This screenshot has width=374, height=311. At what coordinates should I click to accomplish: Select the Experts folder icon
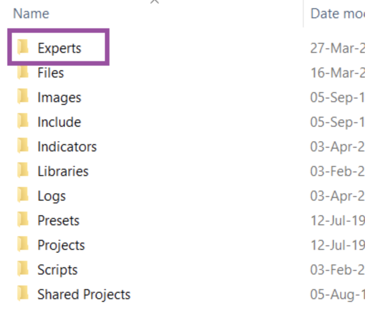[x=23, y=47]
